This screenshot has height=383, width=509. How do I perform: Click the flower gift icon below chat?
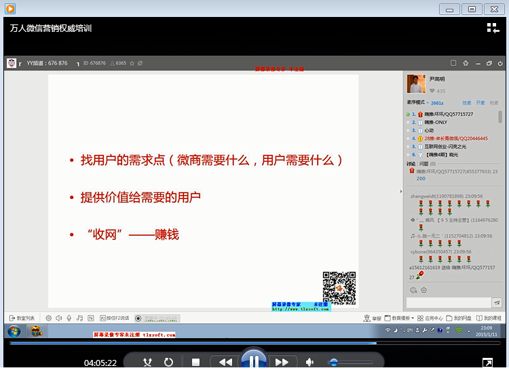point(423,290)
